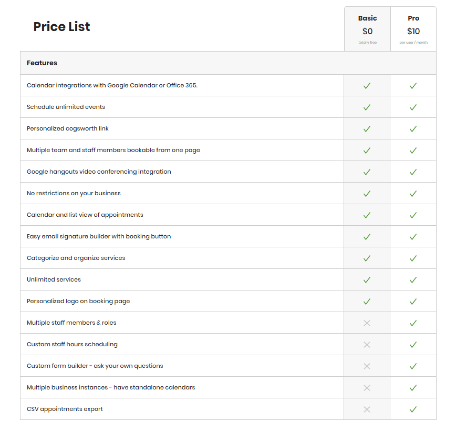This screenshot has width=456, height=431.
Task: Click the Features section header
Action: pos(42,63)
